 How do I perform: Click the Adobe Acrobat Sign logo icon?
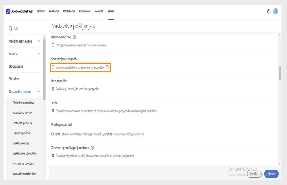coord(8,11)
